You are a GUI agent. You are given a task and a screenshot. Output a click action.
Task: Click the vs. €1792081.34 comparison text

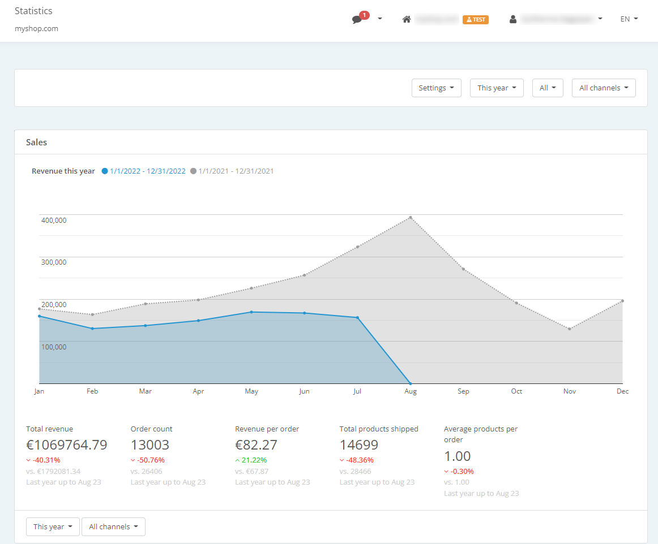[53, 472]
